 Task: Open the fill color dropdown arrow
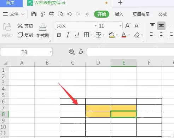click(117, 35)
